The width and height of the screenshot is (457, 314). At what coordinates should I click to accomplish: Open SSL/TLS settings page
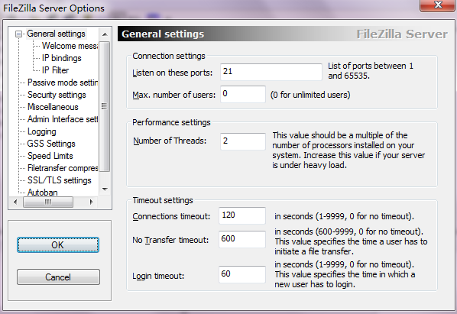point(59,180)
